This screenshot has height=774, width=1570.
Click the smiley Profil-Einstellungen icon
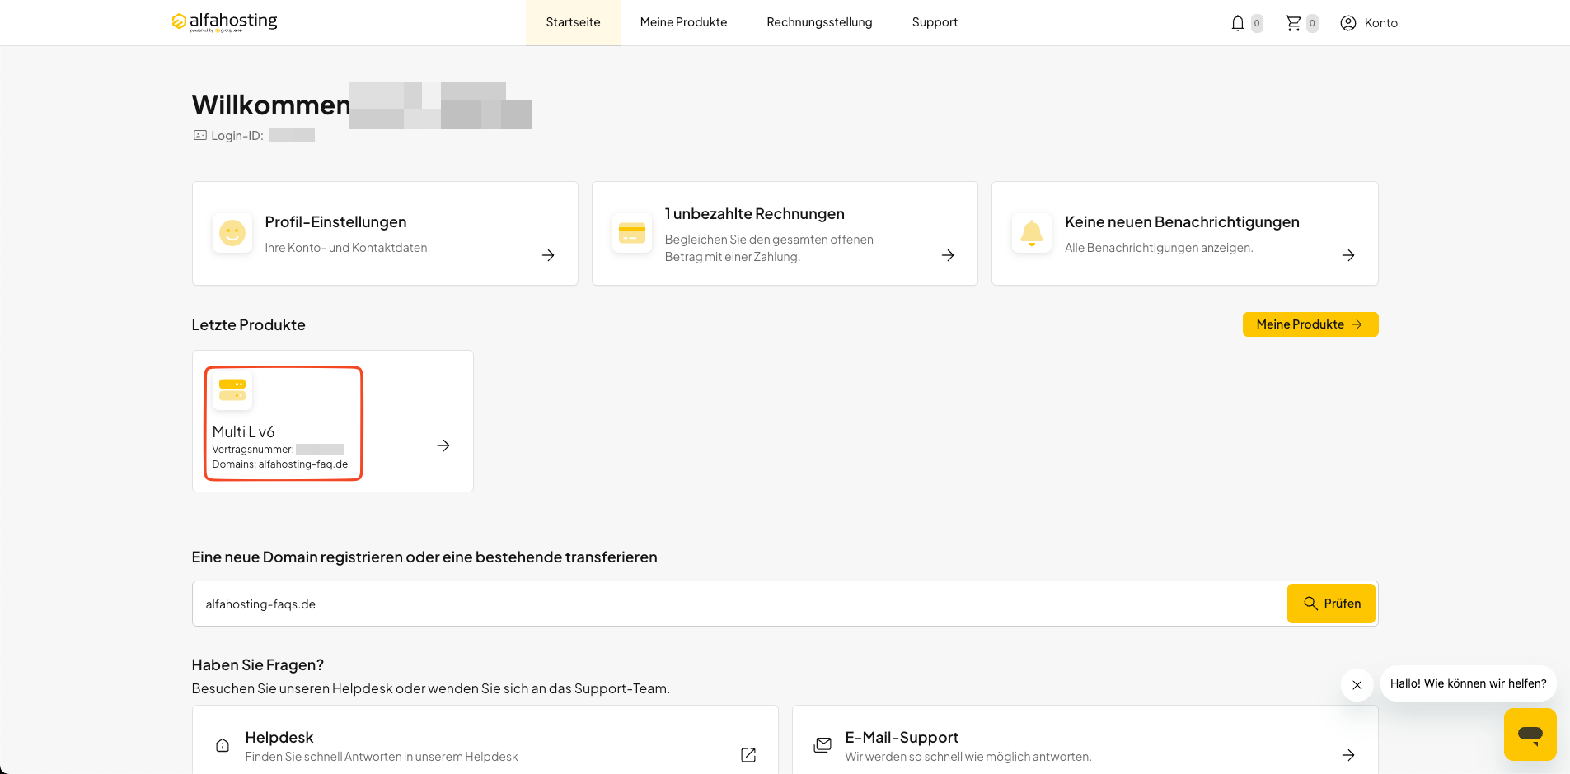[232, 233]
